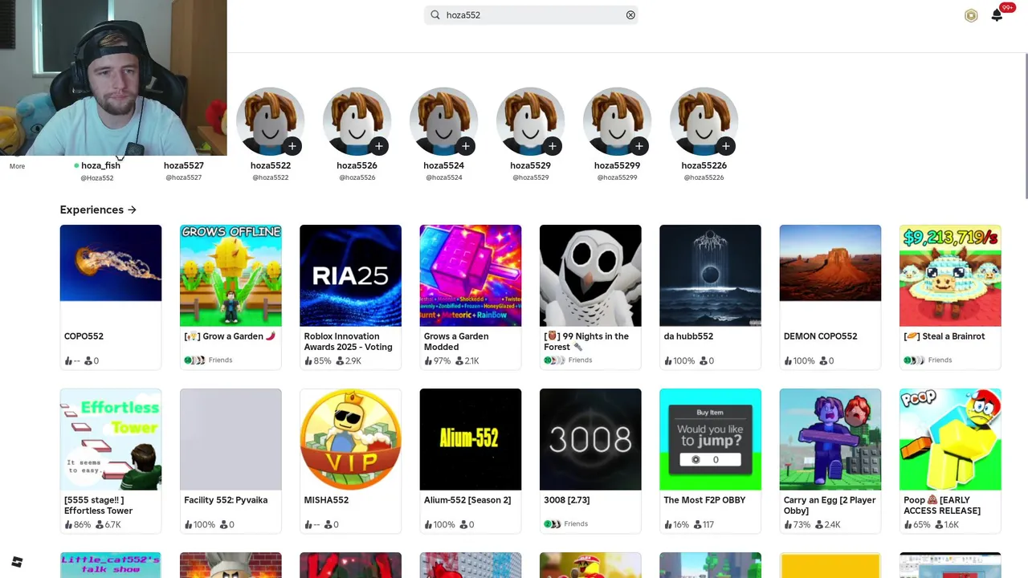Image resolution: width=1028 pixels, height=578 pixels.
Task: Open hoza5524 profile name
Action: (x=443, y=165)
